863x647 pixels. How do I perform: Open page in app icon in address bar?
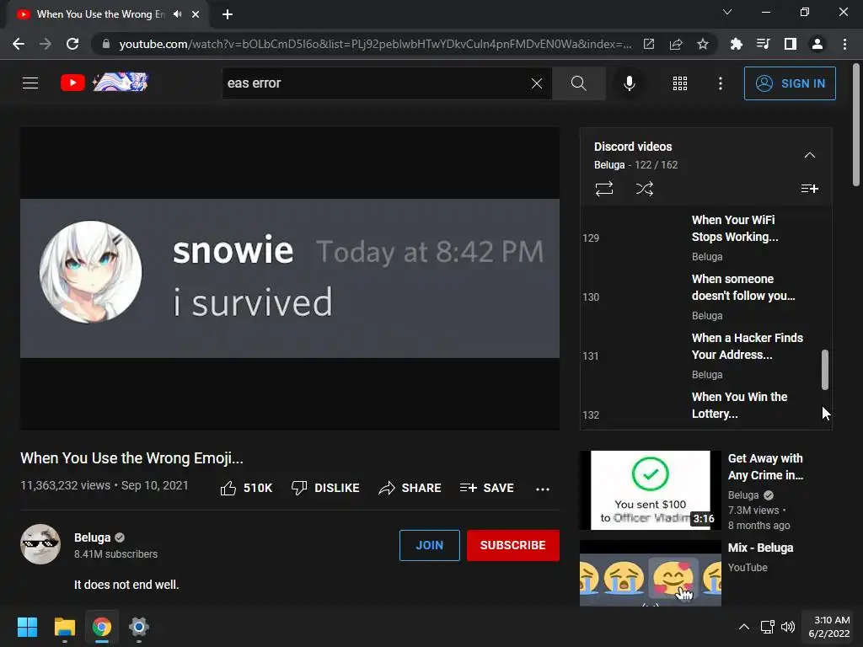(649, 44)
